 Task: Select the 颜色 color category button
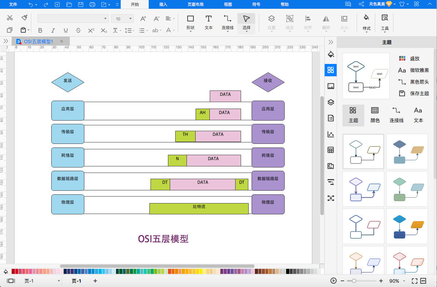click(375, 115)
